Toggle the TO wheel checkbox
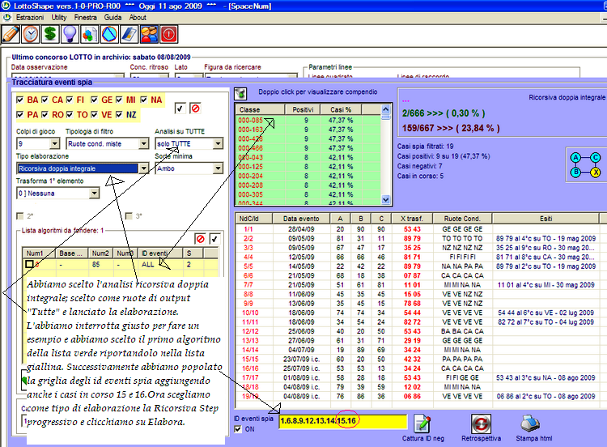607x447 pixels. pyautogui.click(x=70, y=115)
